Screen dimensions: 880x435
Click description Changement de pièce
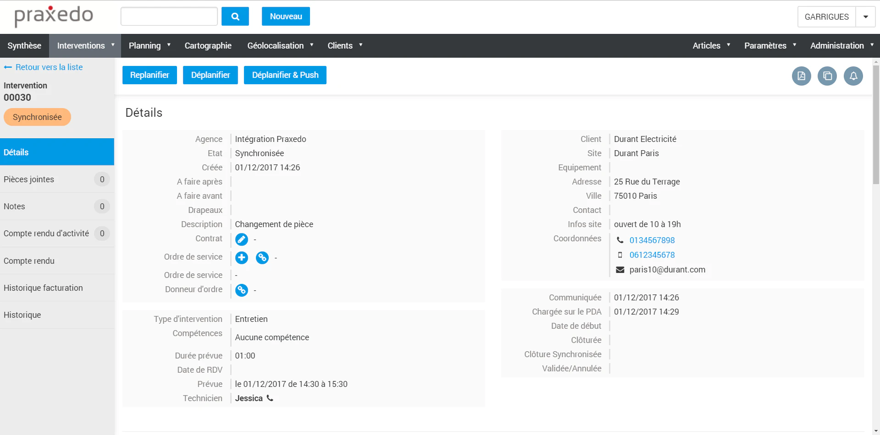[274, 224]
